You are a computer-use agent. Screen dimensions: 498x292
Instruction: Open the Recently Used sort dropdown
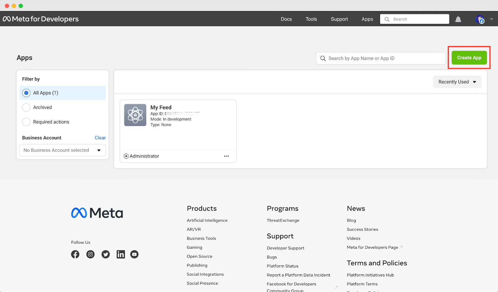tap(457, 82)
